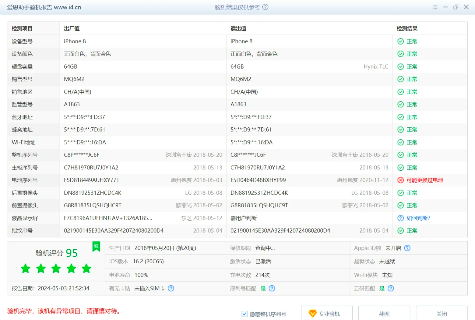Click the help icon next to 五码匹配
This screenshot has height=320, width=475.
click(390, 288)
